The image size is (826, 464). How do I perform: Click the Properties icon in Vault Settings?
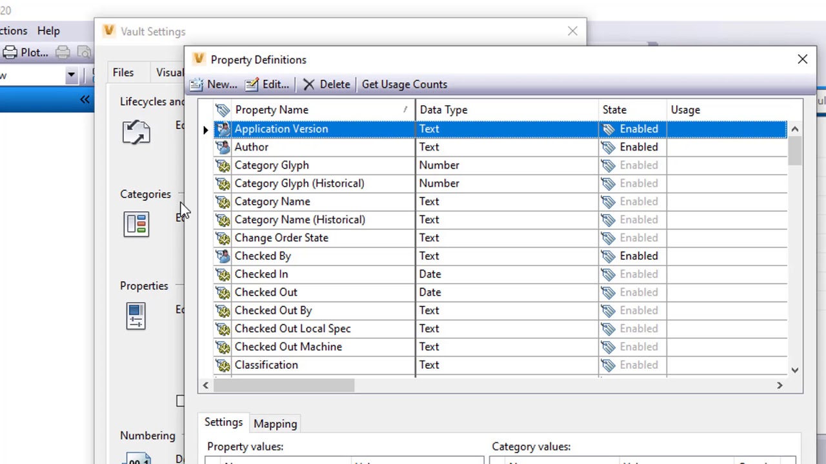click(136, 316)
